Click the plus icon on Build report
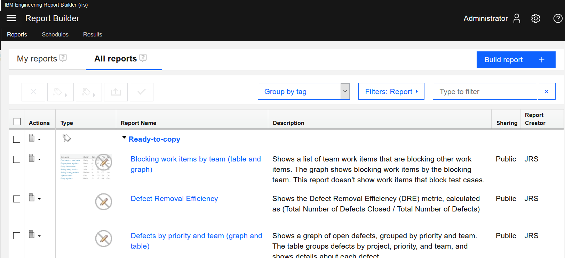This screenshot has width=565, height=258. tap(542, 60)
